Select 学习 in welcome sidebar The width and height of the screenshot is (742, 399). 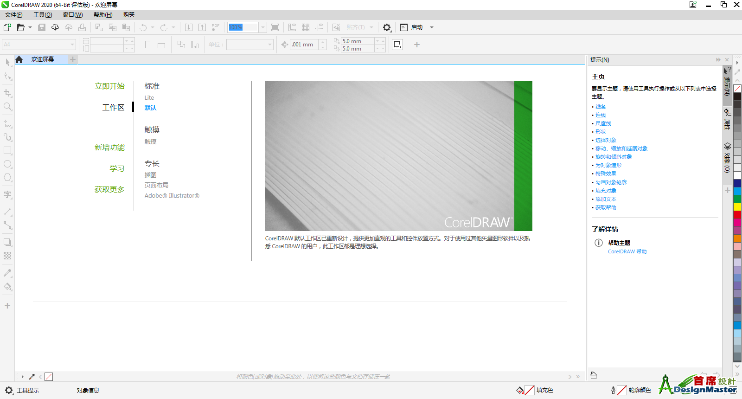[117, 168]
